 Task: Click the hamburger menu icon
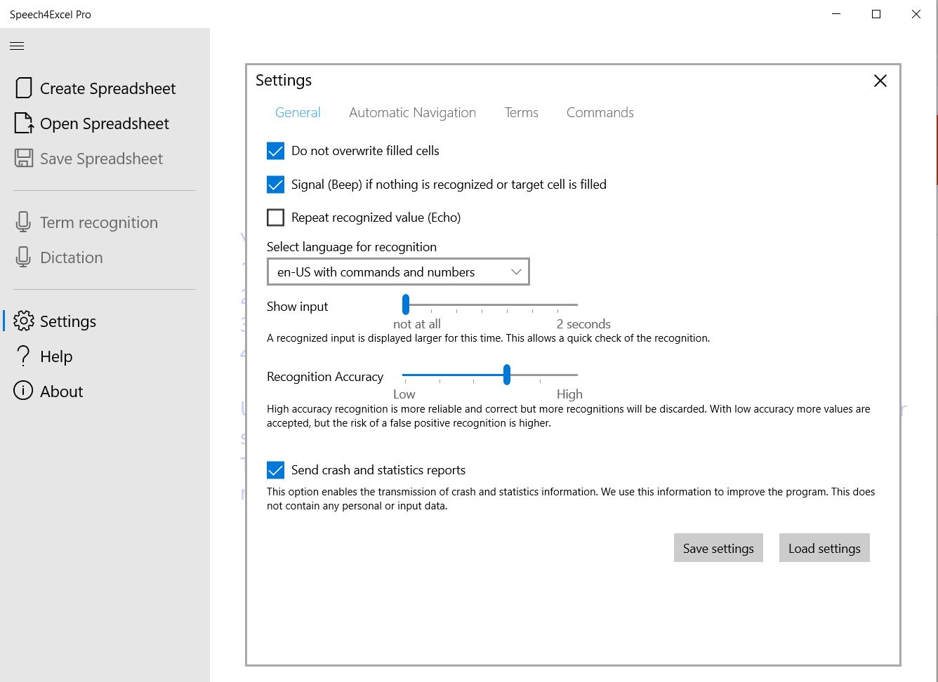click(17, 46)
